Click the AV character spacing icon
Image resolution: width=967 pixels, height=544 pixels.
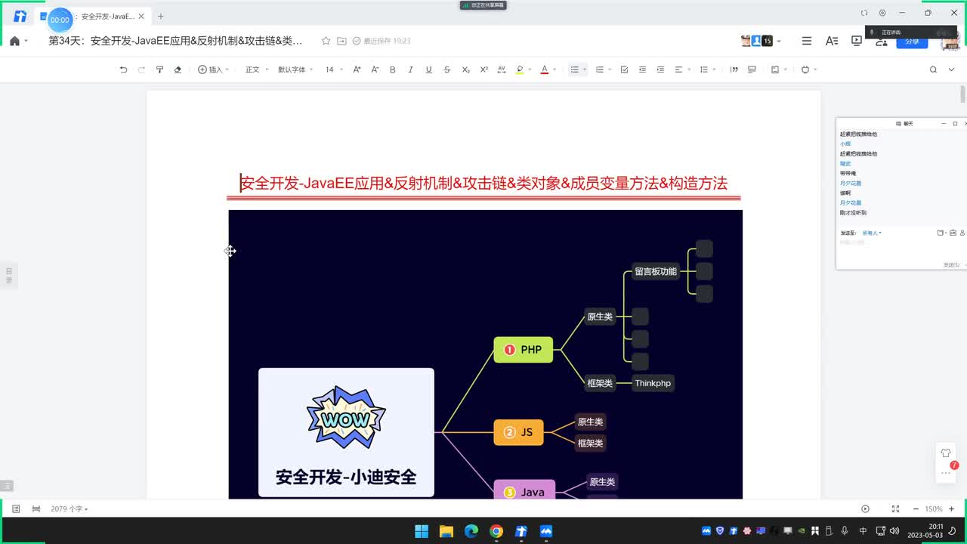pyautogui.click(x=502, y=70)
